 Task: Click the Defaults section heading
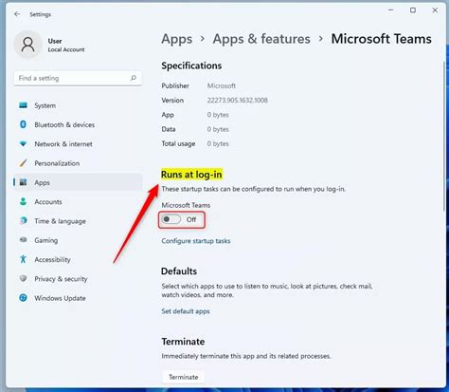click(179, 271)
